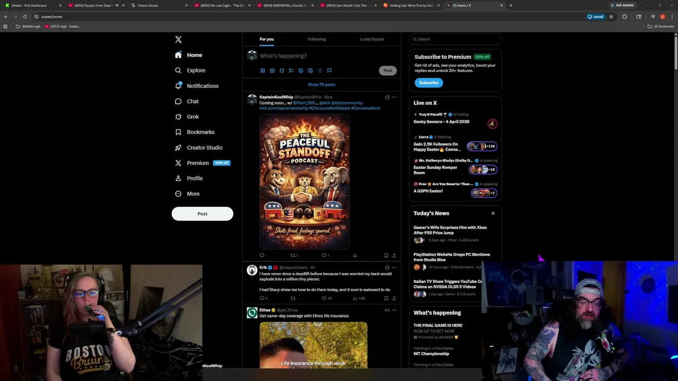Viewport: 678px width, 381px height.
Task: Like KaptainKoolWhip's post
Action: click(x=324, y=256)
